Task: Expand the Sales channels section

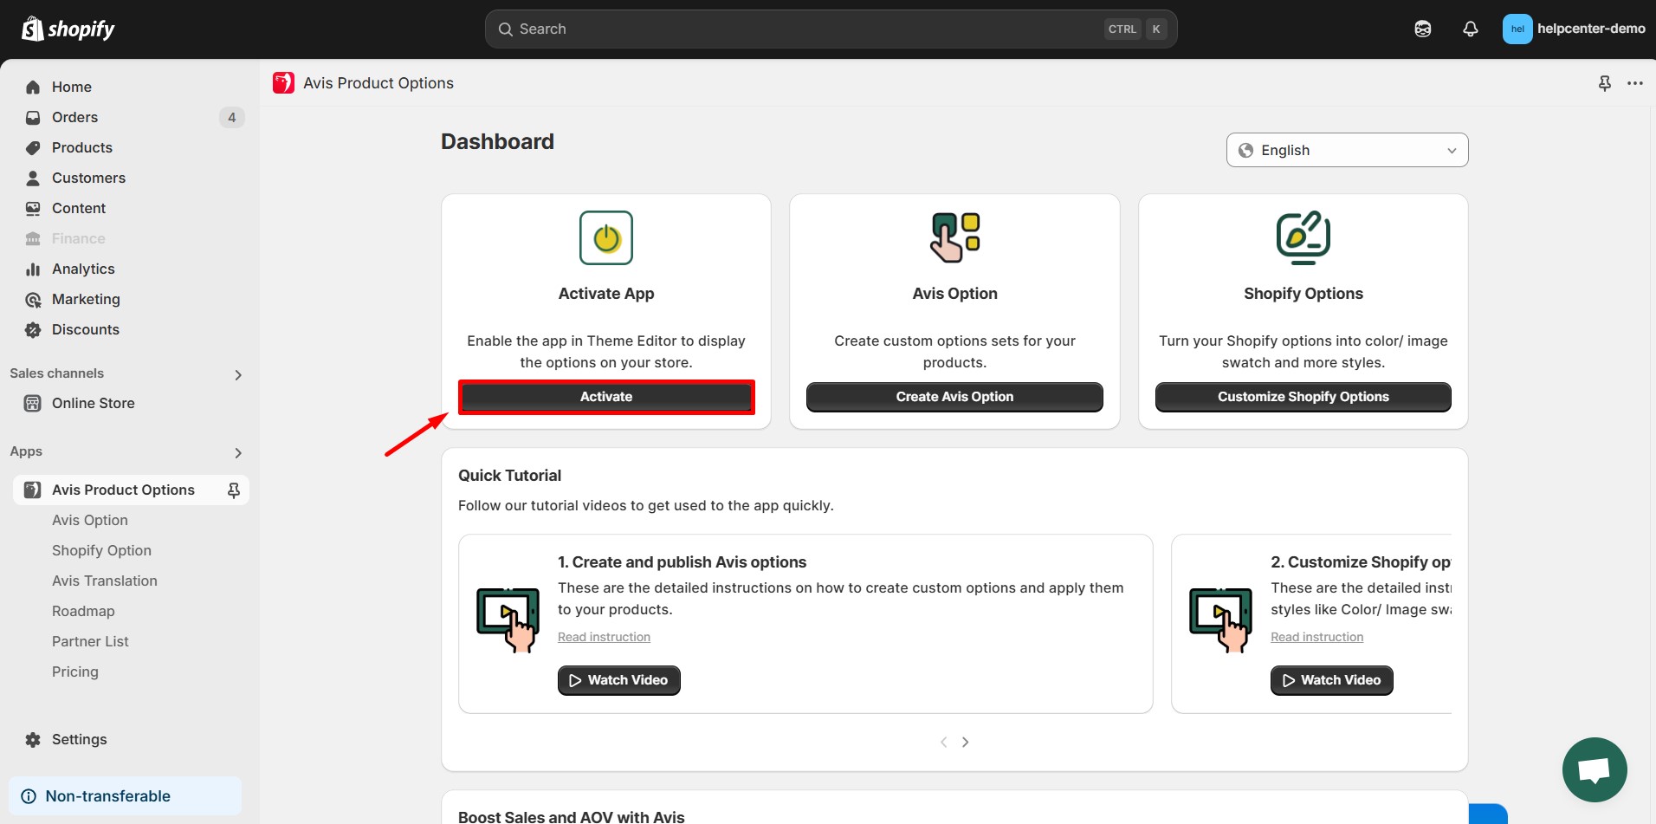Action: coord(238,374)
